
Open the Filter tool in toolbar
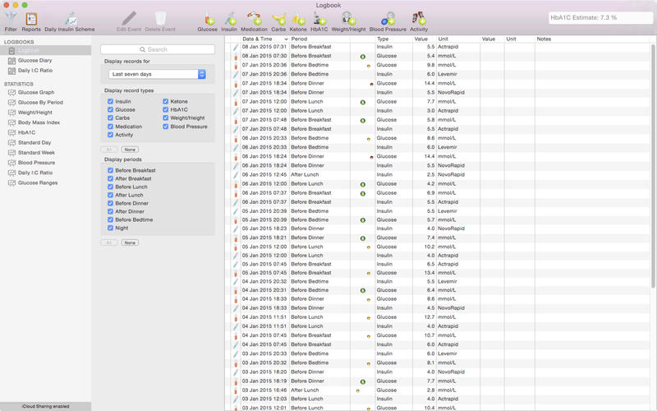click(10, 19)
